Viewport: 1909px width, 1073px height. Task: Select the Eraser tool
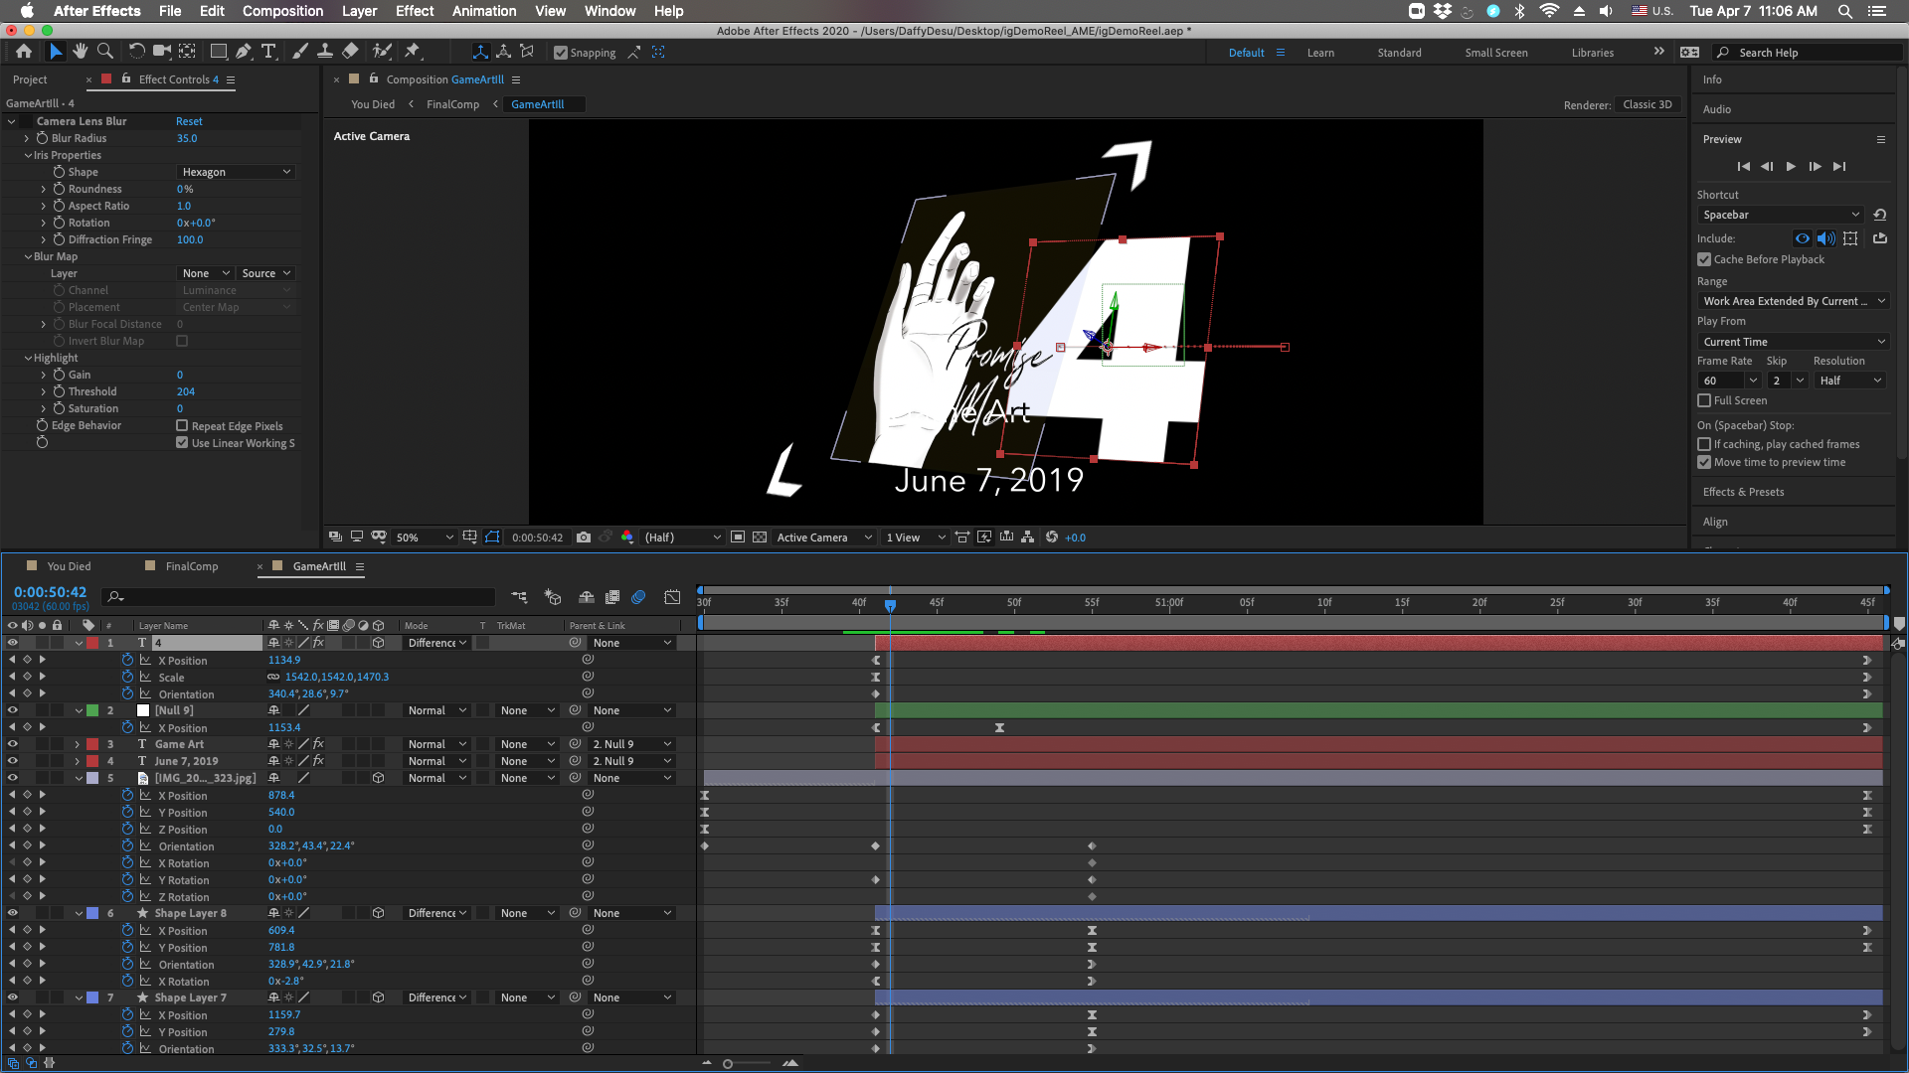[x=350, y=52]
